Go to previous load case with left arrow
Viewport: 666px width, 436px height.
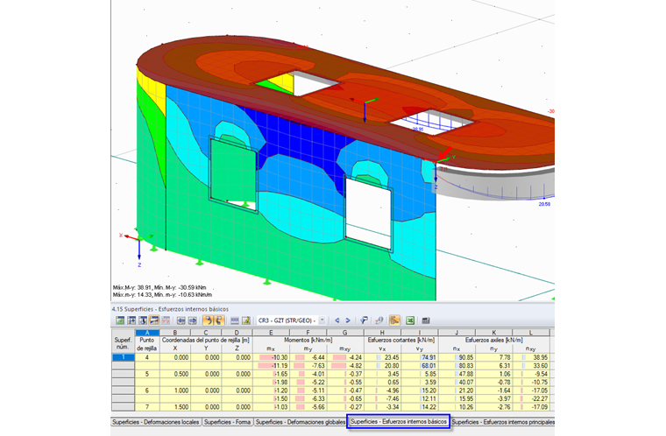(x=337, y=320)
